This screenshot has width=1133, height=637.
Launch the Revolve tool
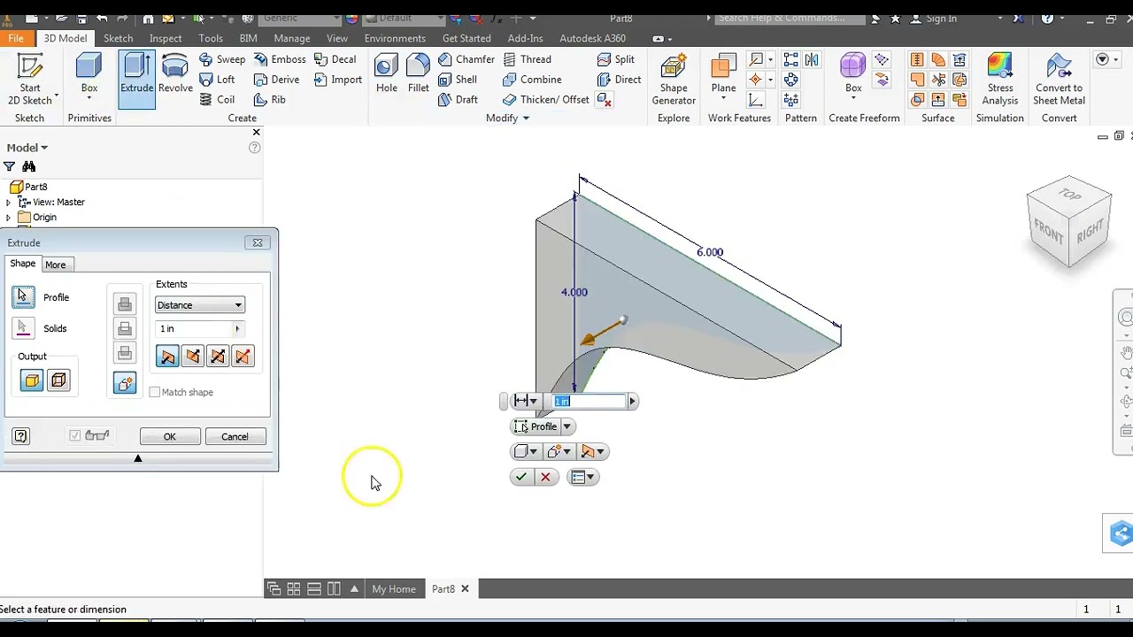(x=175, y=73)
